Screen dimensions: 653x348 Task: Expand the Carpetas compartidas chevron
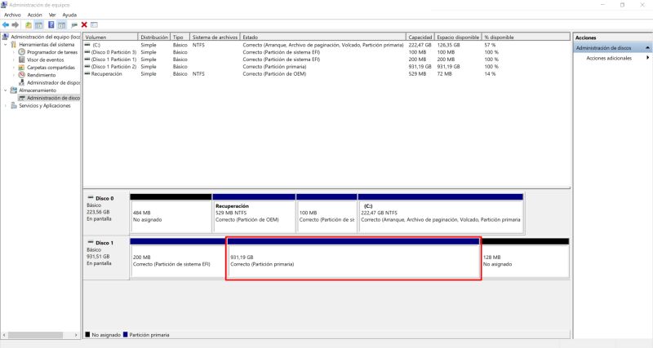[x=14, y=67]
